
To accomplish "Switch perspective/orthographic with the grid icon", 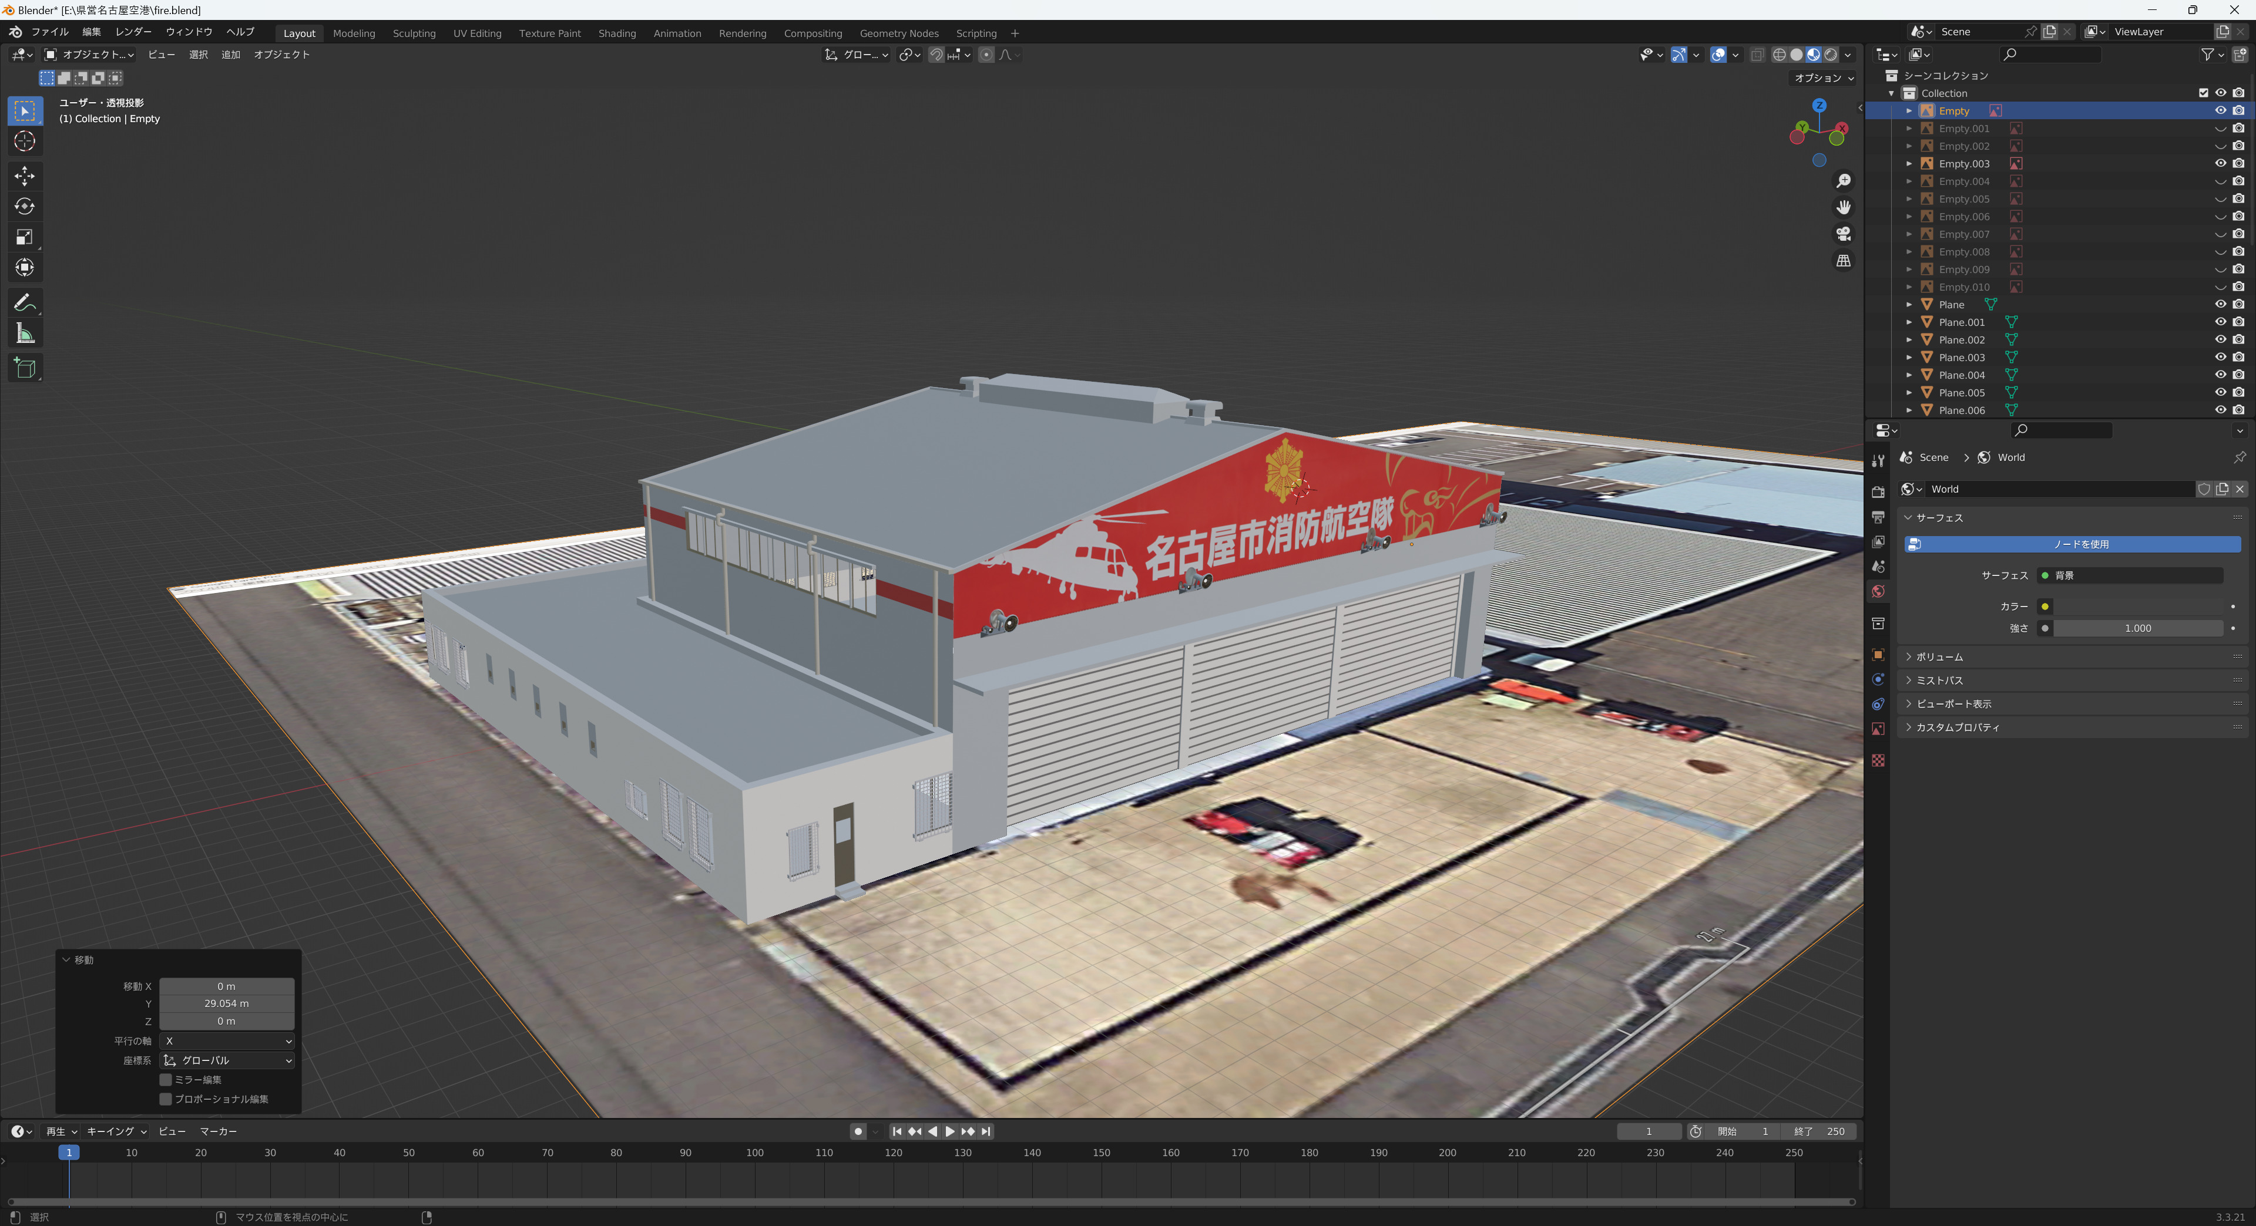I will pos(1844,261).
